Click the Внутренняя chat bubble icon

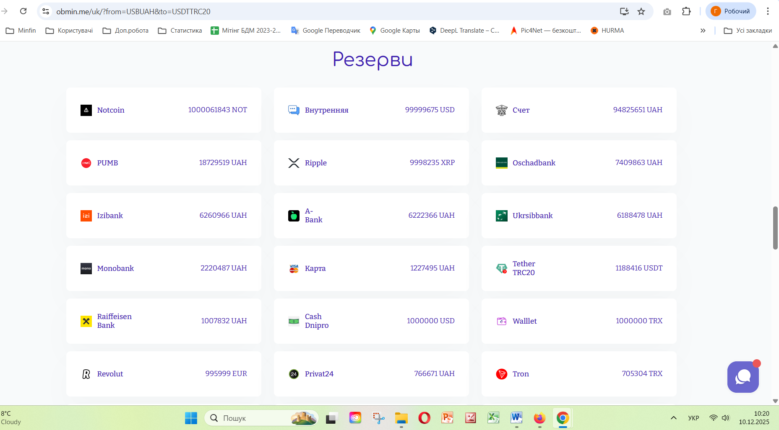(x=294, y=110)
